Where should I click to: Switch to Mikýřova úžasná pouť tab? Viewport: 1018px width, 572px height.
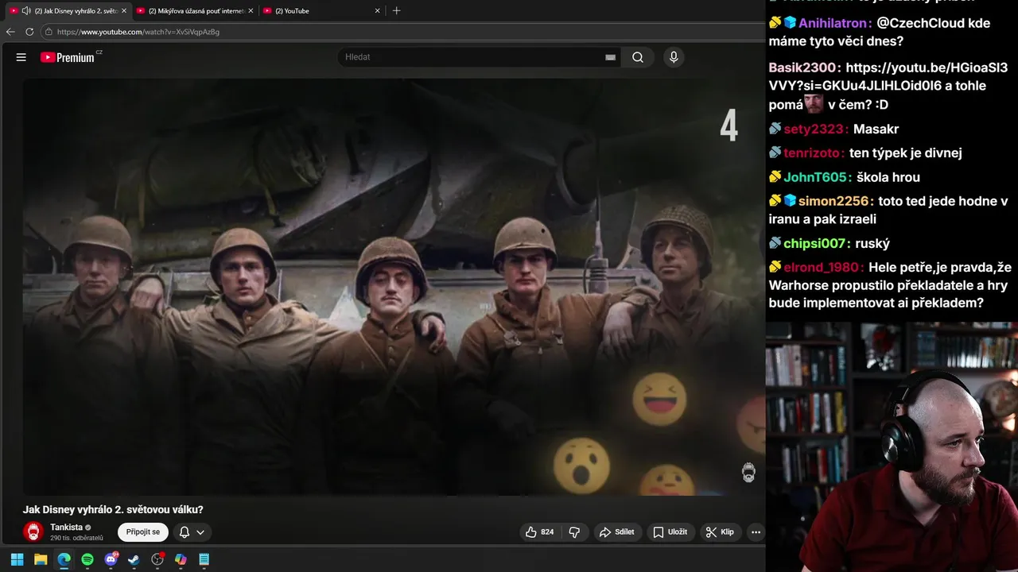coord(194,11)
